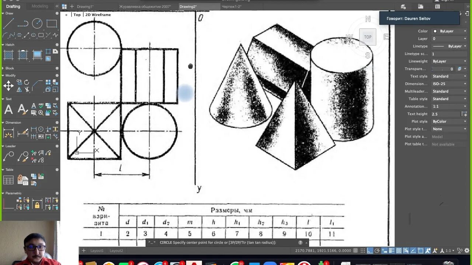The image size is (472, 265).
Task: Click the white Color swatch in properties
Action: (435, 31)
